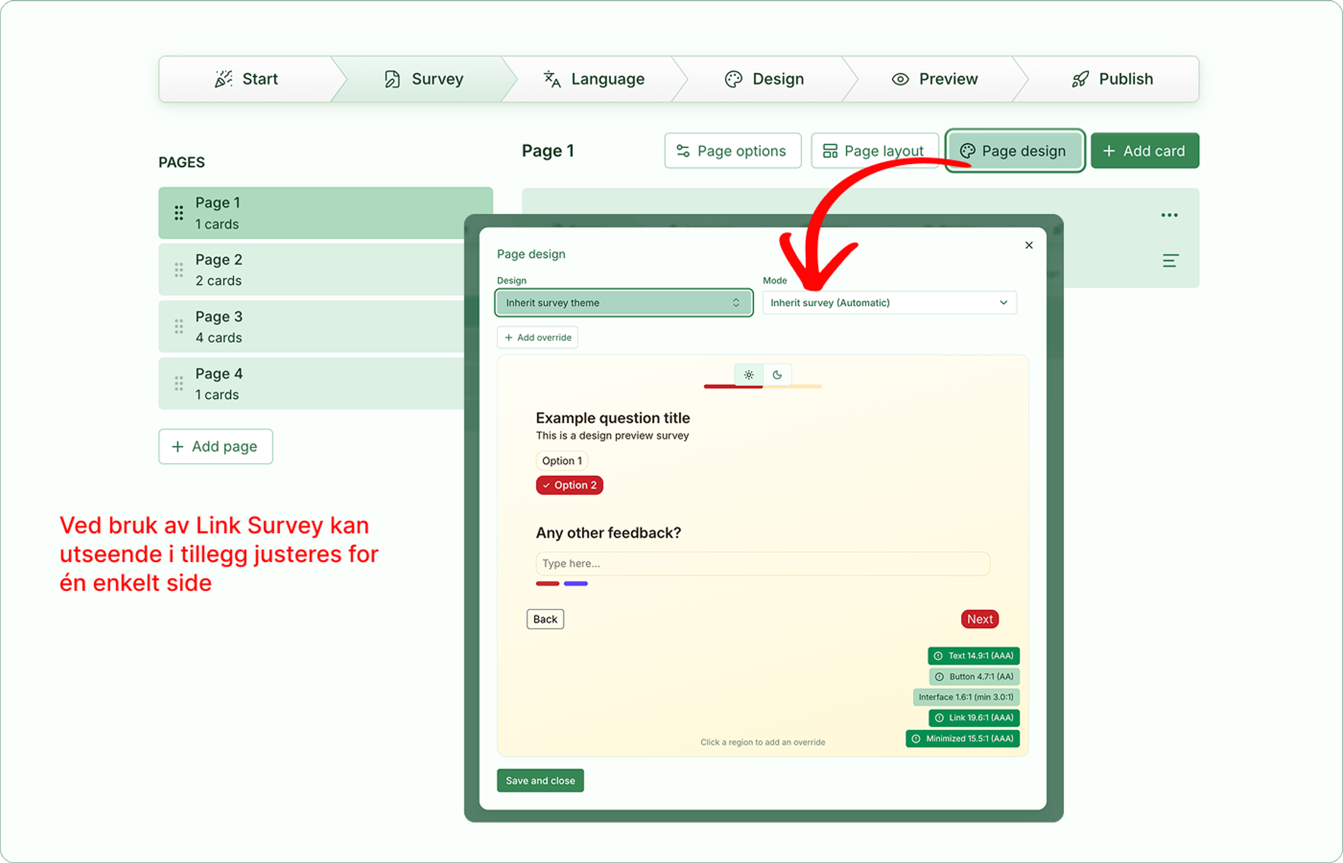
Task: Select Page 4 in pages list
Action: (312, 384)
